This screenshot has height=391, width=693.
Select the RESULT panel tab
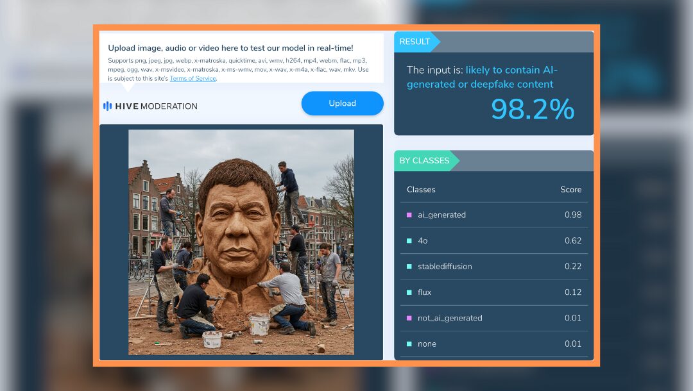point(416,42)
